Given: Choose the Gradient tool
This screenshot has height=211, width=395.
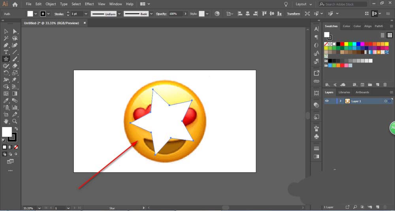Looking at the screenshot, I should pos(15,93).
